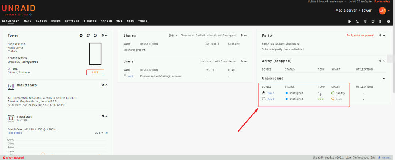Click Hide details under processor
Viewport: 395px width, 160px height.
click(x=15, y=133)
